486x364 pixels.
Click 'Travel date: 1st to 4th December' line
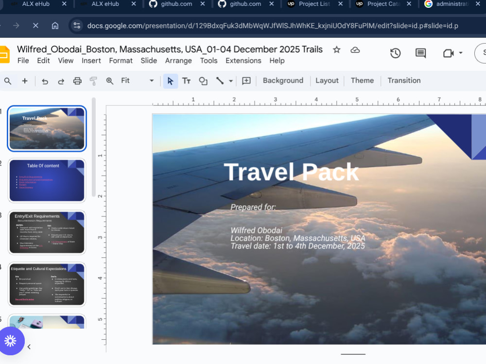(297, 246)
